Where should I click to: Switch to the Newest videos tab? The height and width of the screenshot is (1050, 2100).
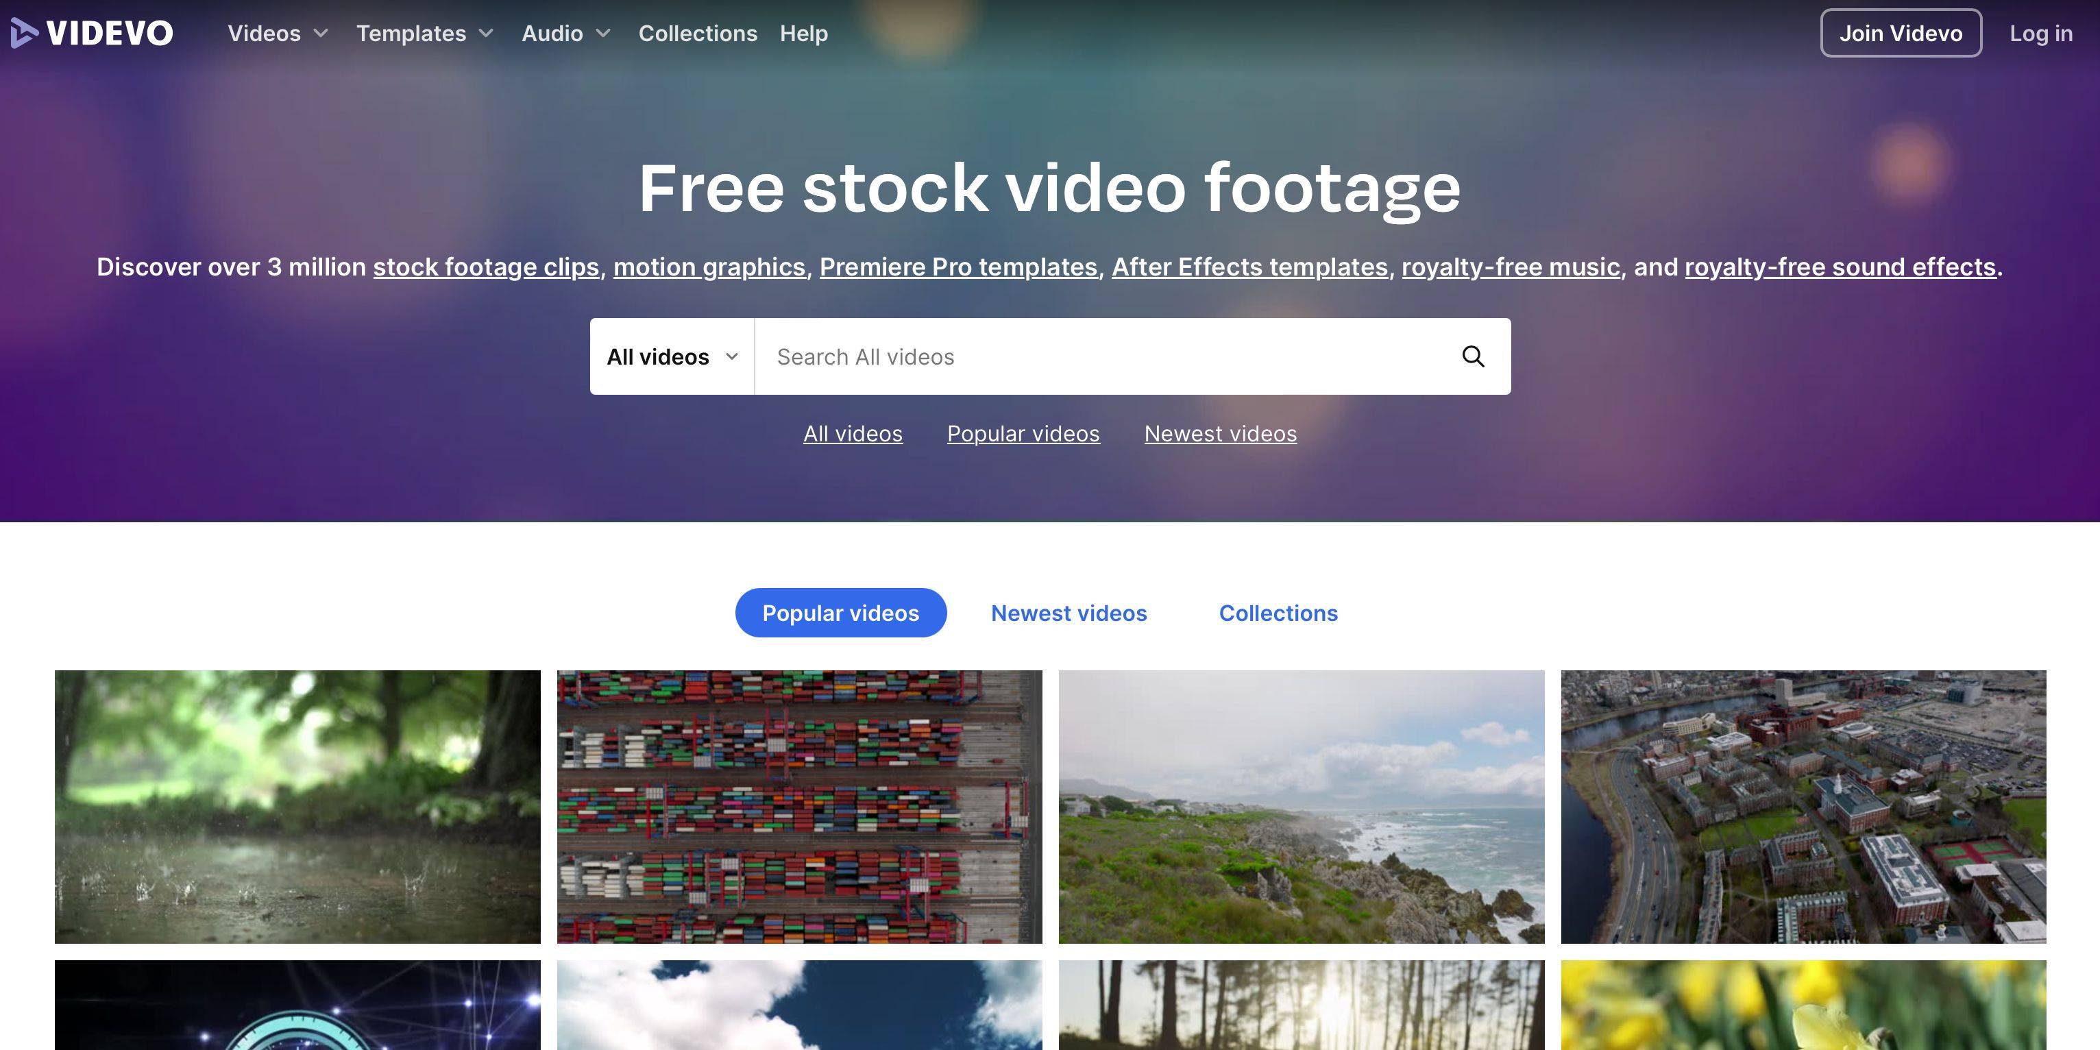tap(1068, 613)
